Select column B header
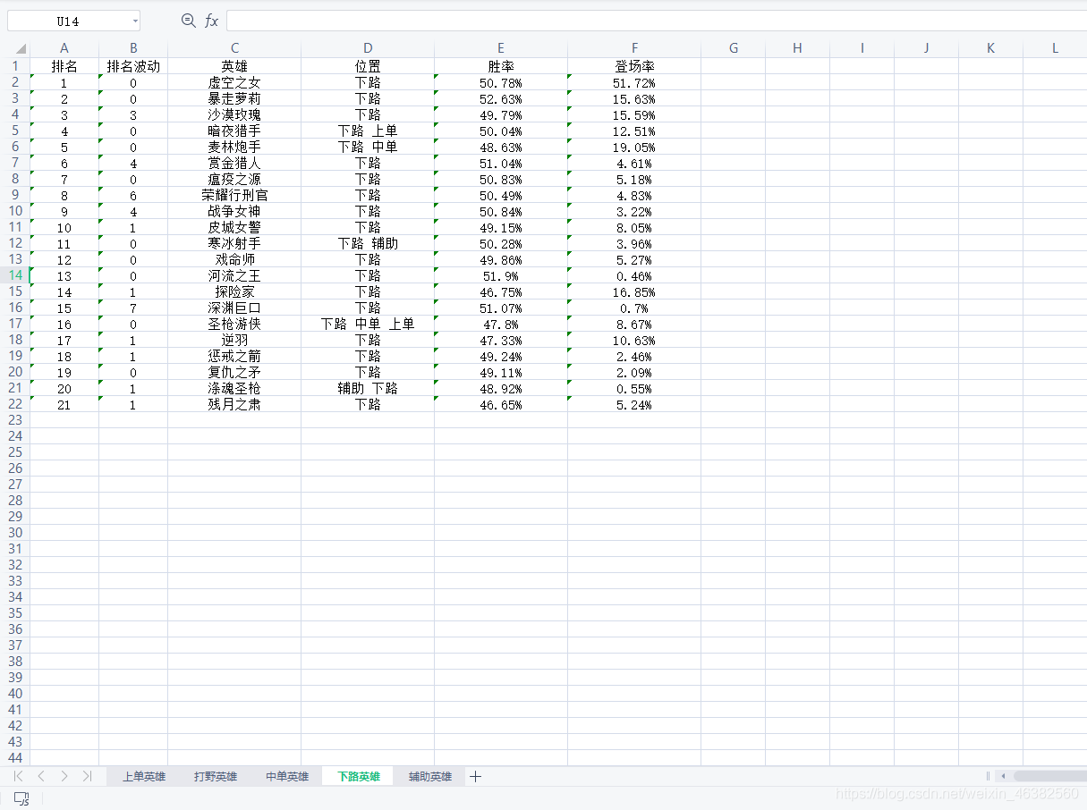The height and width of the screenshot is (810, 1087). click(133, 48)
